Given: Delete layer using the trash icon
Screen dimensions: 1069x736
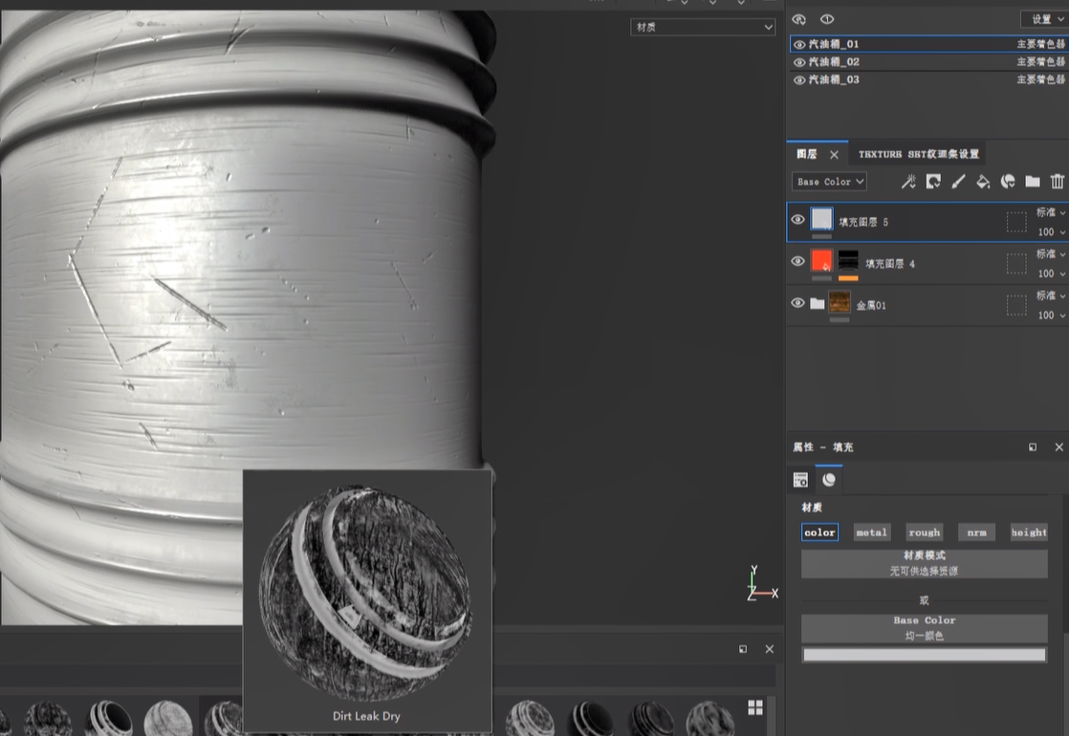Looking at the screenshot, I should tap(1057, 182).
